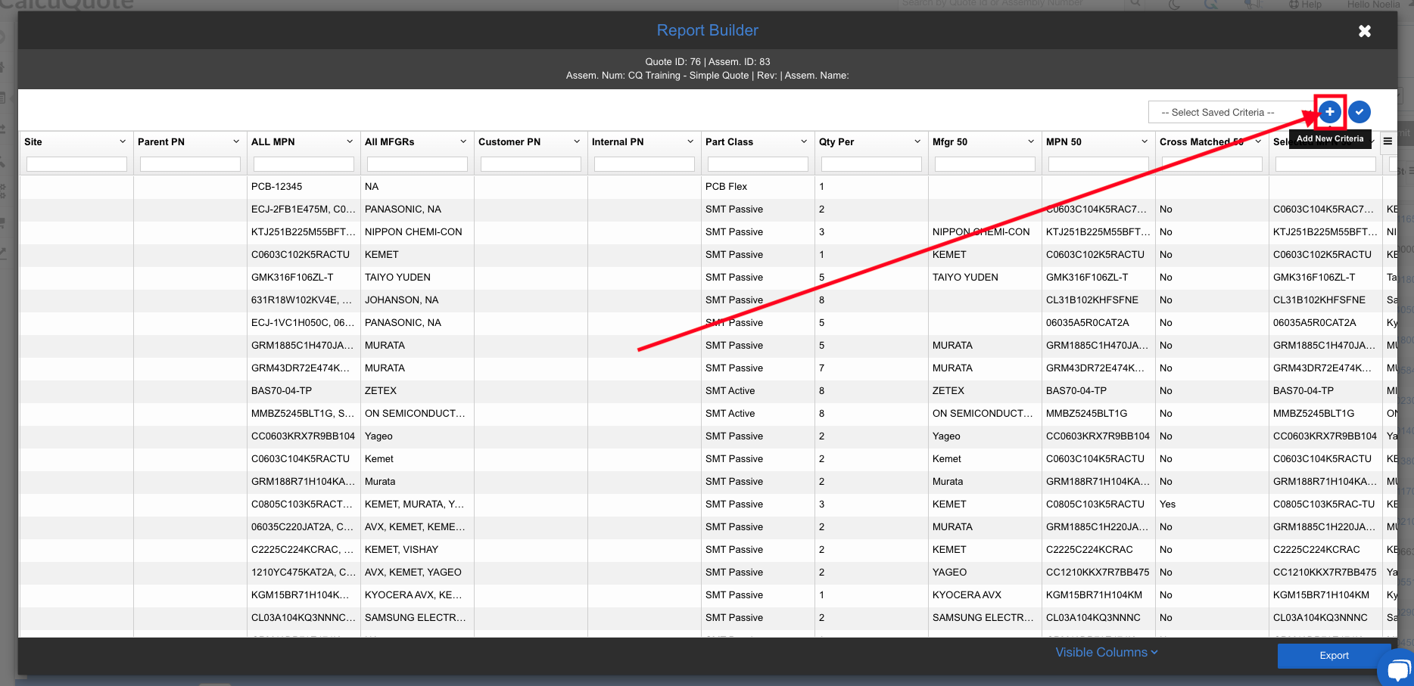Image resolution: width=1414 pixels, height=686 pixels.
Task: Open the Select Saved Criteria dropdown
Action: [1231, 113]
